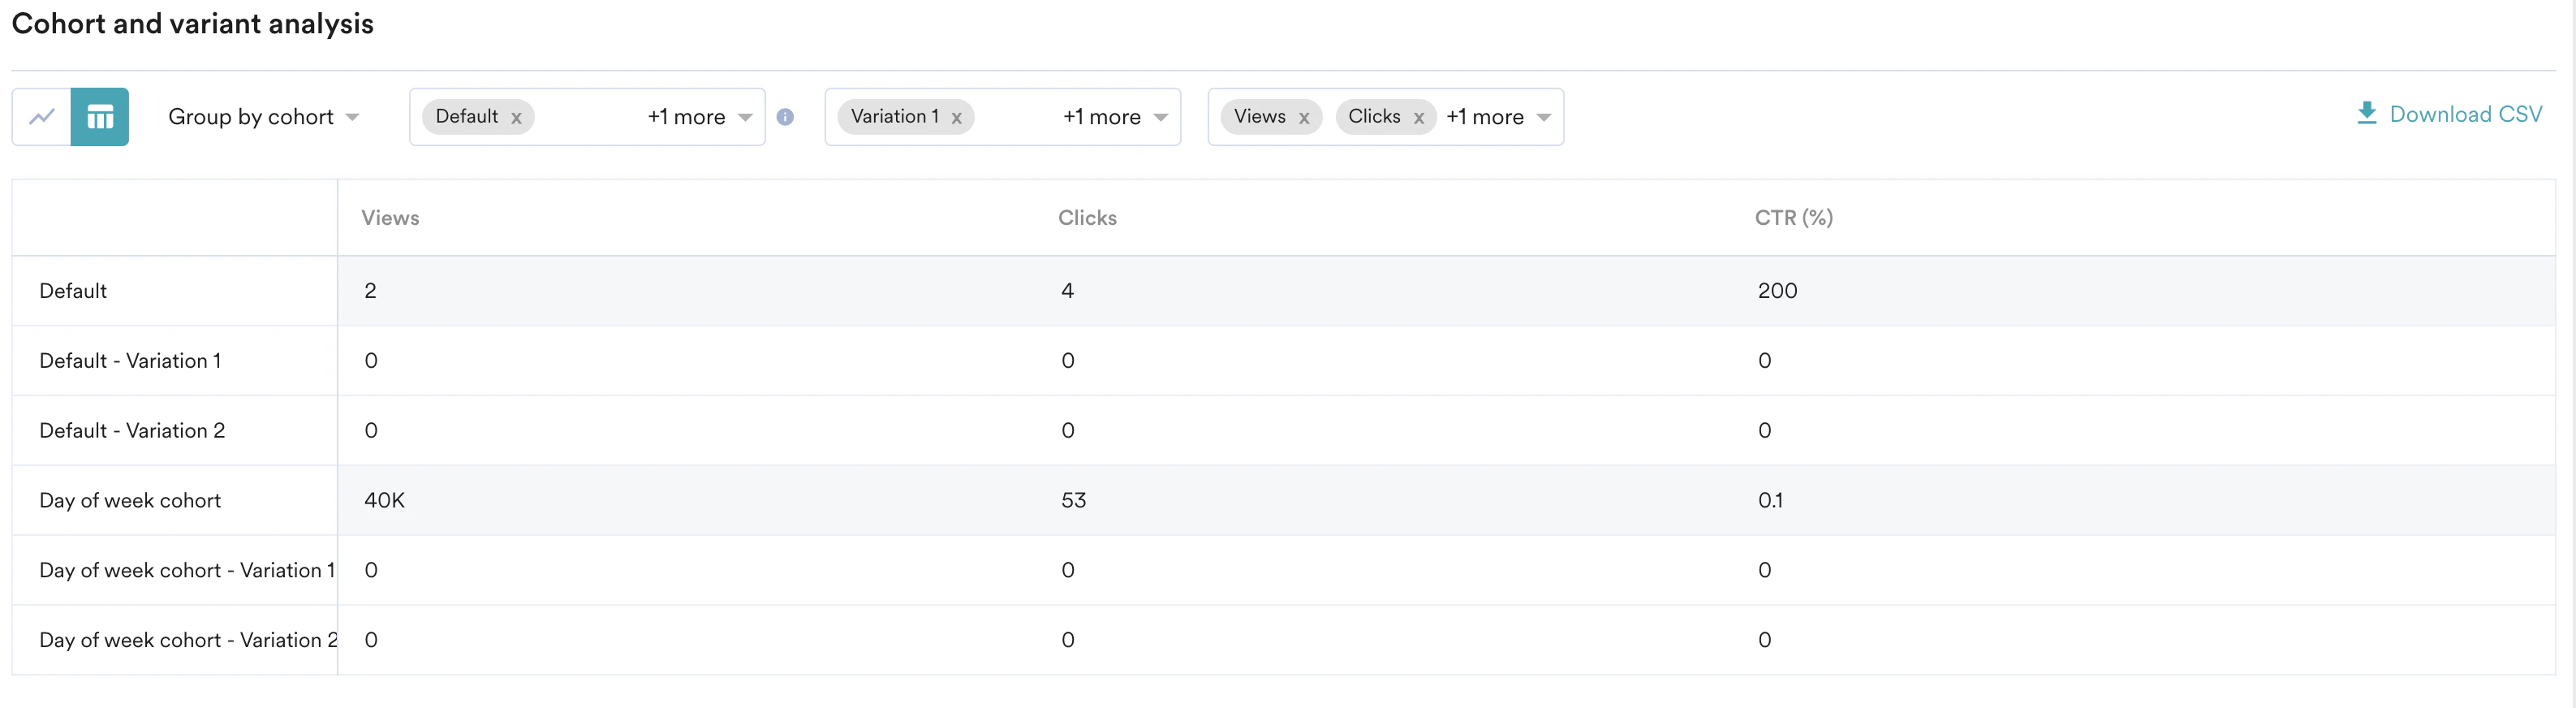
Task: Remove the Clicks metric chip
Action: point(1419,118)
